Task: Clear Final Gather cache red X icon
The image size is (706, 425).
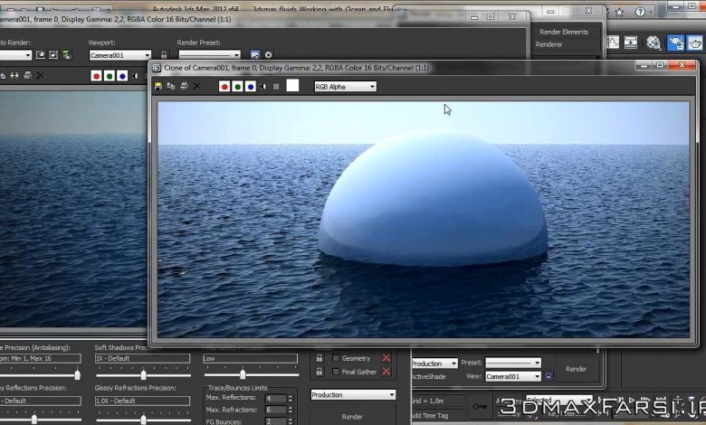Action: coord(386,372)
